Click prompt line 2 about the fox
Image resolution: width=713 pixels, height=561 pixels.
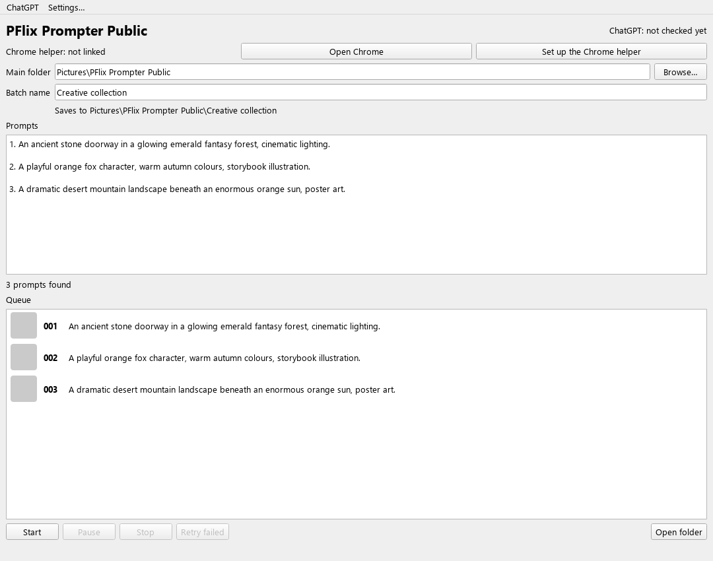160,167
